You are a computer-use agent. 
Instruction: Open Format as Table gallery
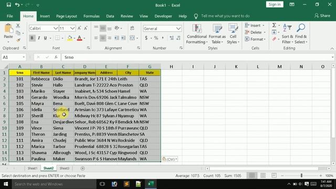click(x=217, y=34)
